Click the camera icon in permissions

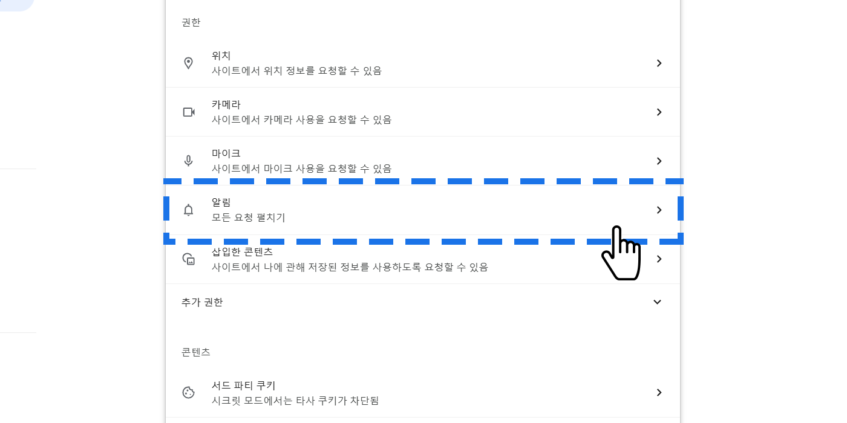click(189, 112)
